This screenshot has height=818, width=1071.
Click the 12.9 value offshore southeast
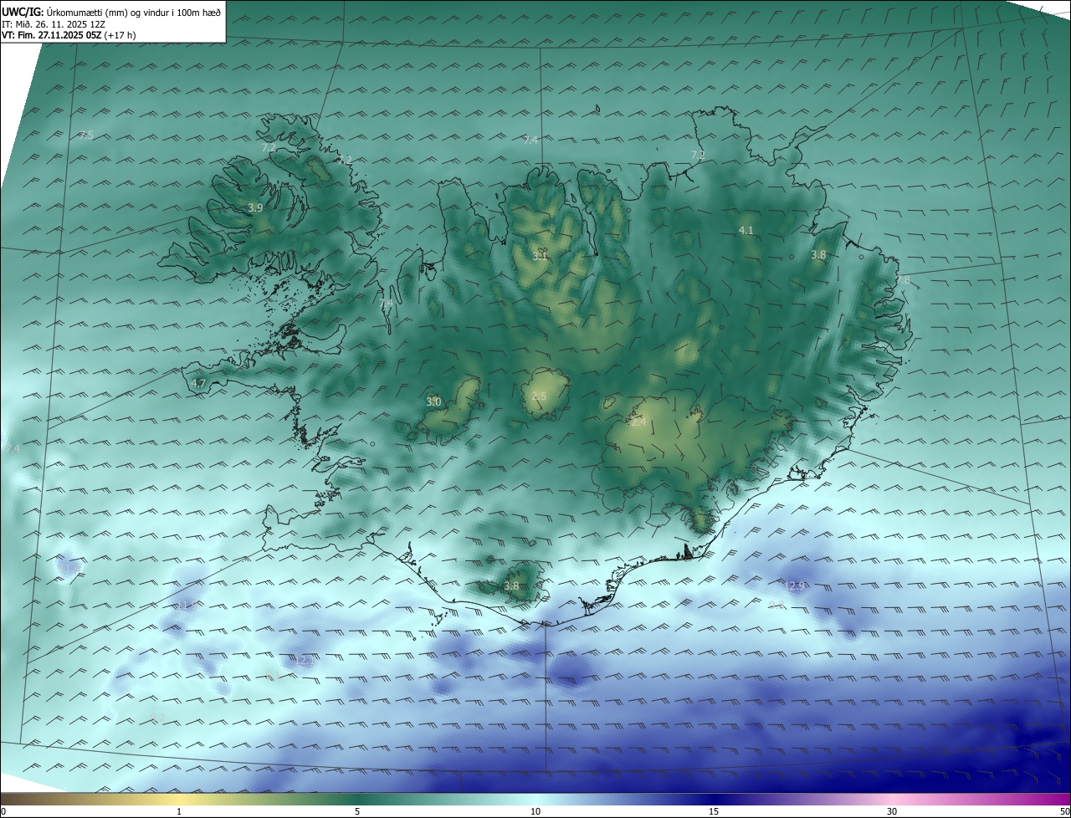[x=795, y=585]
